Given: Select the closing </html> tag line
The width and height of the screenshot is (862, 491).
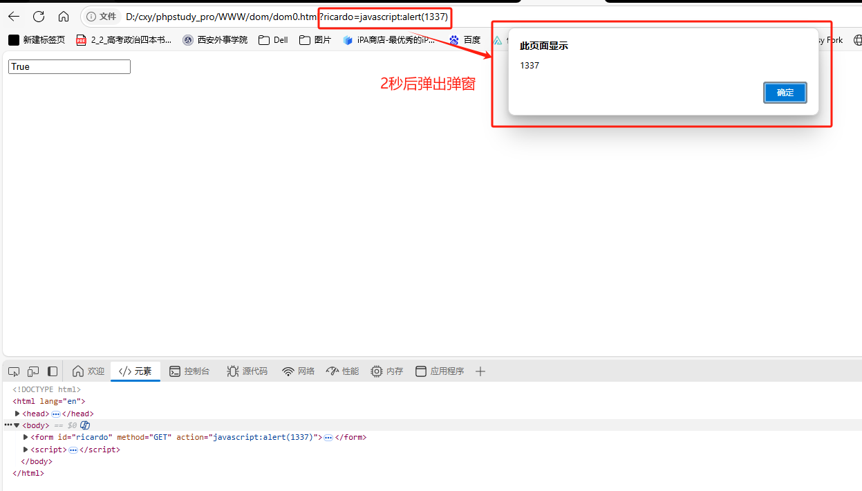Looking at the screenshot, I should 28,474.
